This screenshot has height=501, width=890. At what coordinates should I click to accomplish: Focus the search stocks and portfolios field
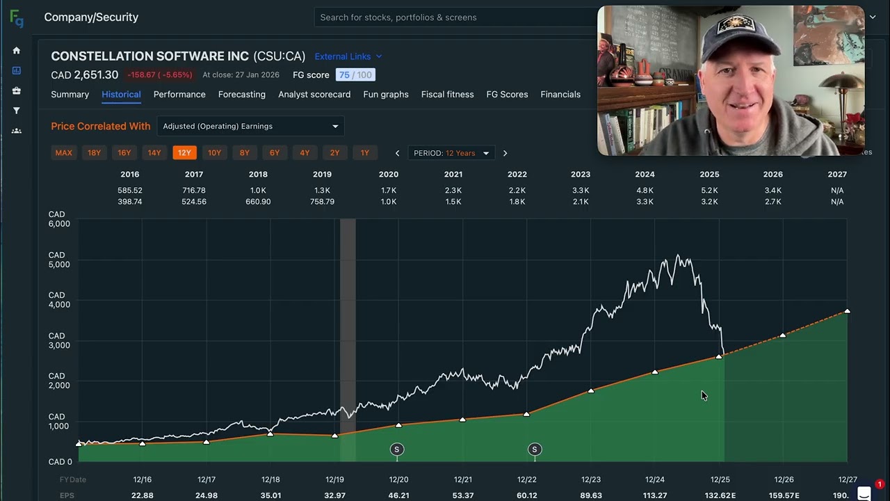455,17
